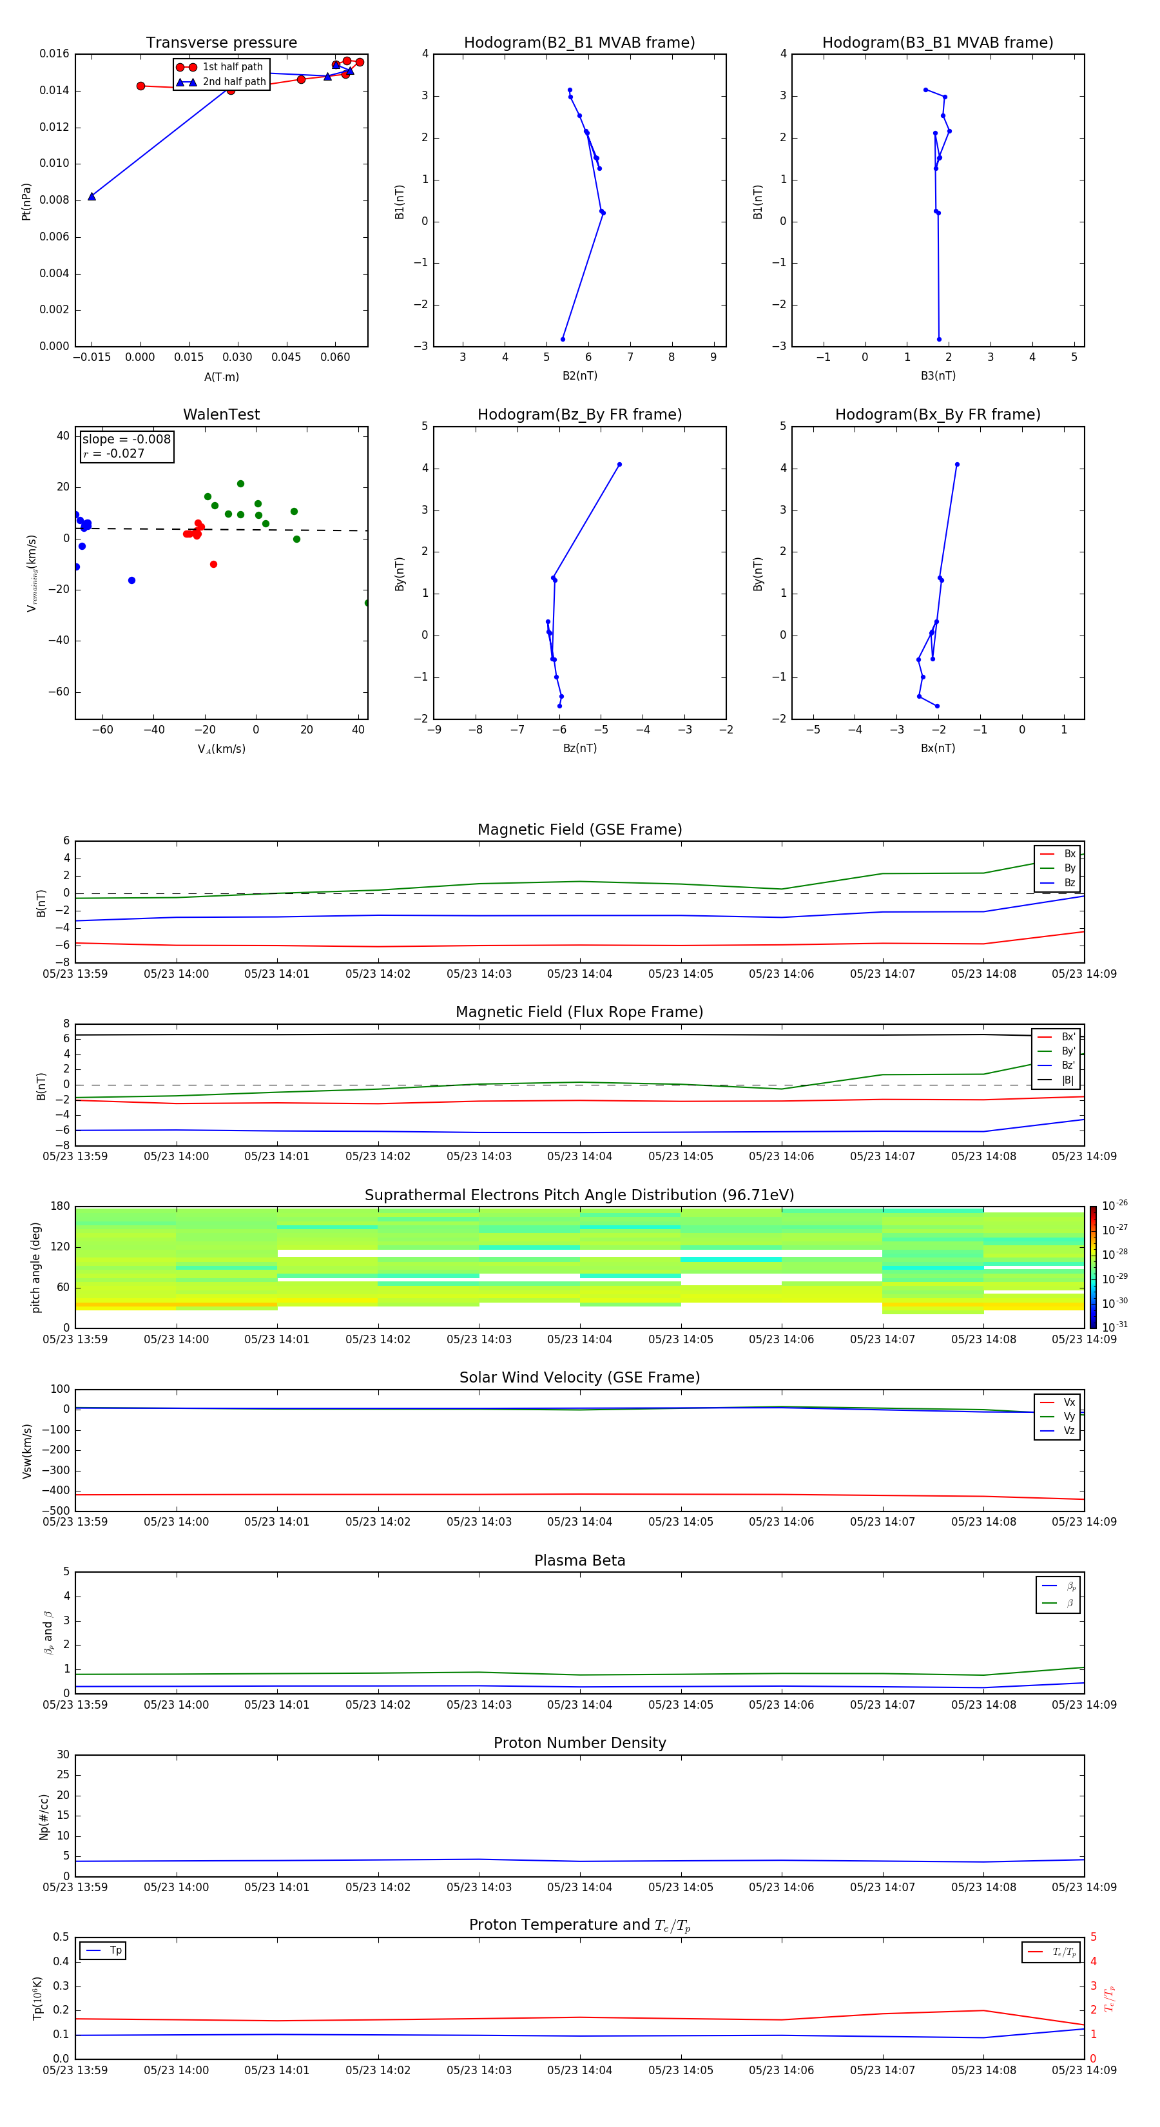Click the 'Vx' legend entry in velocity panel
1160x2127 pixels.
pyautogui.click(x=1058, y=1402)
